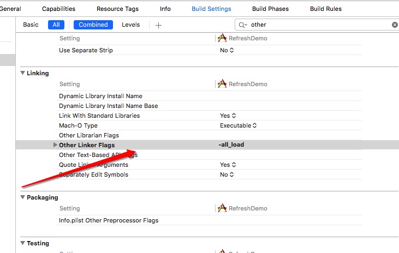Click the magnifier icon in search field

coord(243,25)
